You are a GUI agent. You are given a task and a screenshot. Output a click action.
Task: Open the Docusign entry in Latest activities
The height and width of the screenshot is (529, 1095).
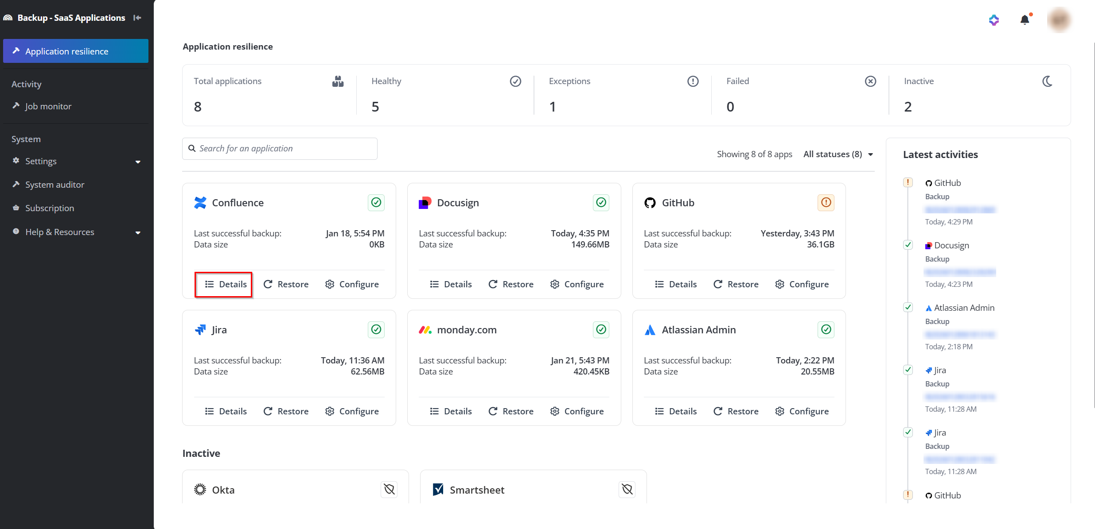tap(947, 246)
